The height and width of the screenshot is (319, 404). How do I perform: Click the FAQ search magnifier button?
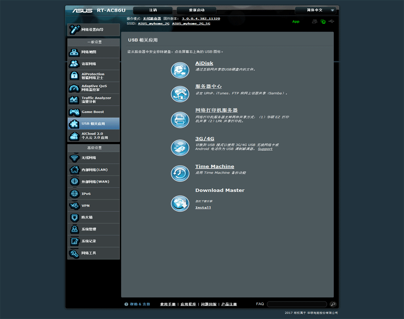click(333, 304)
